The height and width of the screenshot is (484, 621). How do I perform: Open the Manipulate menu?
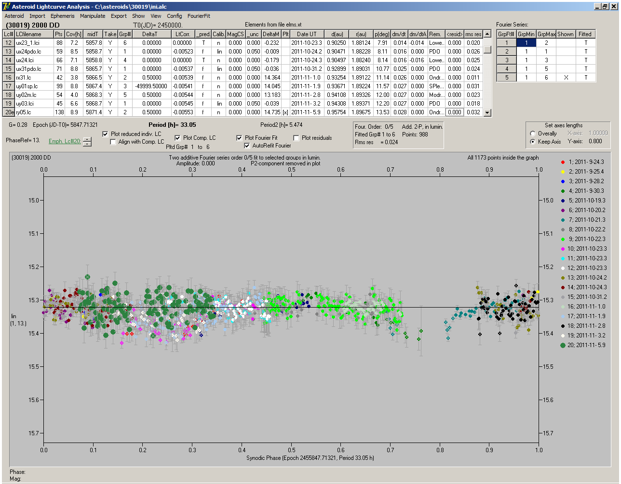click(93, 16)
